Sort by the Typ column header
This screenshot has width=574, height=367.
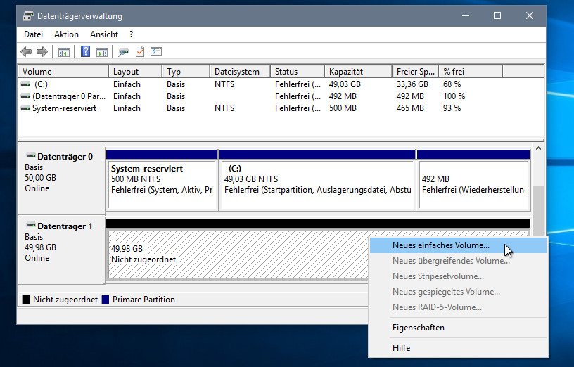click(186, 71)
